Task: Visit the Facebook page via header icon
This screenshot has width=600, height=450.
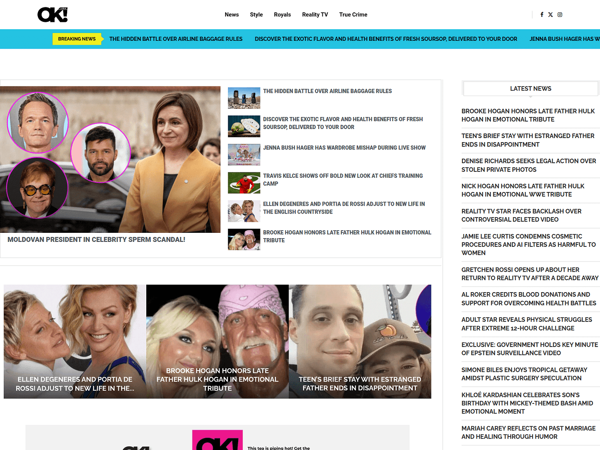Action: (x=542, y=14)
